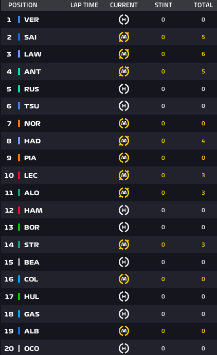217x355 pixels.
Task: Click Colapinto's medium tyre icon
Action: [124, 279]
